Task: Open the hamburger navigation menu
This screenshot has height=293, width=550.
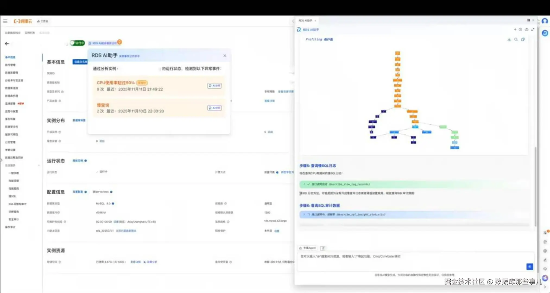Action: (5, 21)
